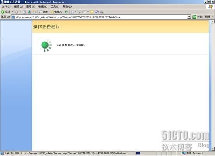This screenshot has width=215, height=156.
Task: Open the Back button history dropdown arrow
Action: pos(12,12)
